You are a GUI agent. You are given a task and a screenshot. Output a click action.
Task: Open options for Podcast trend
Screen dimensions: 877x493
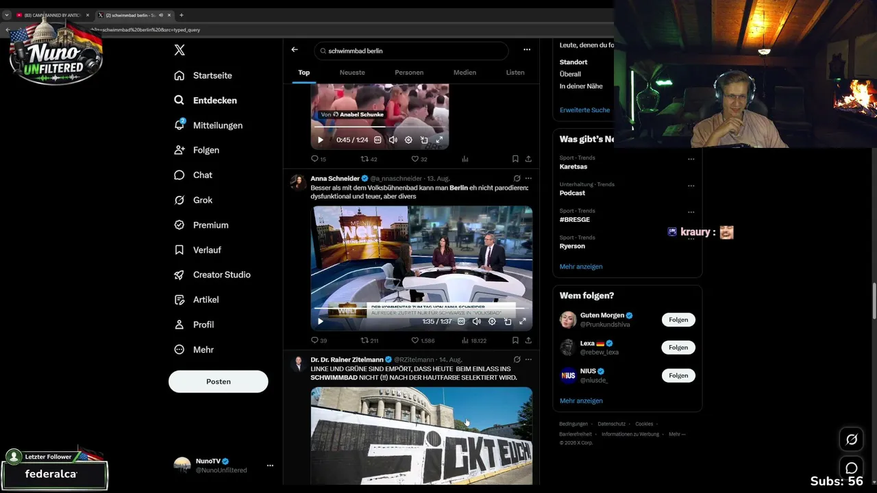(x=691, y=186)
